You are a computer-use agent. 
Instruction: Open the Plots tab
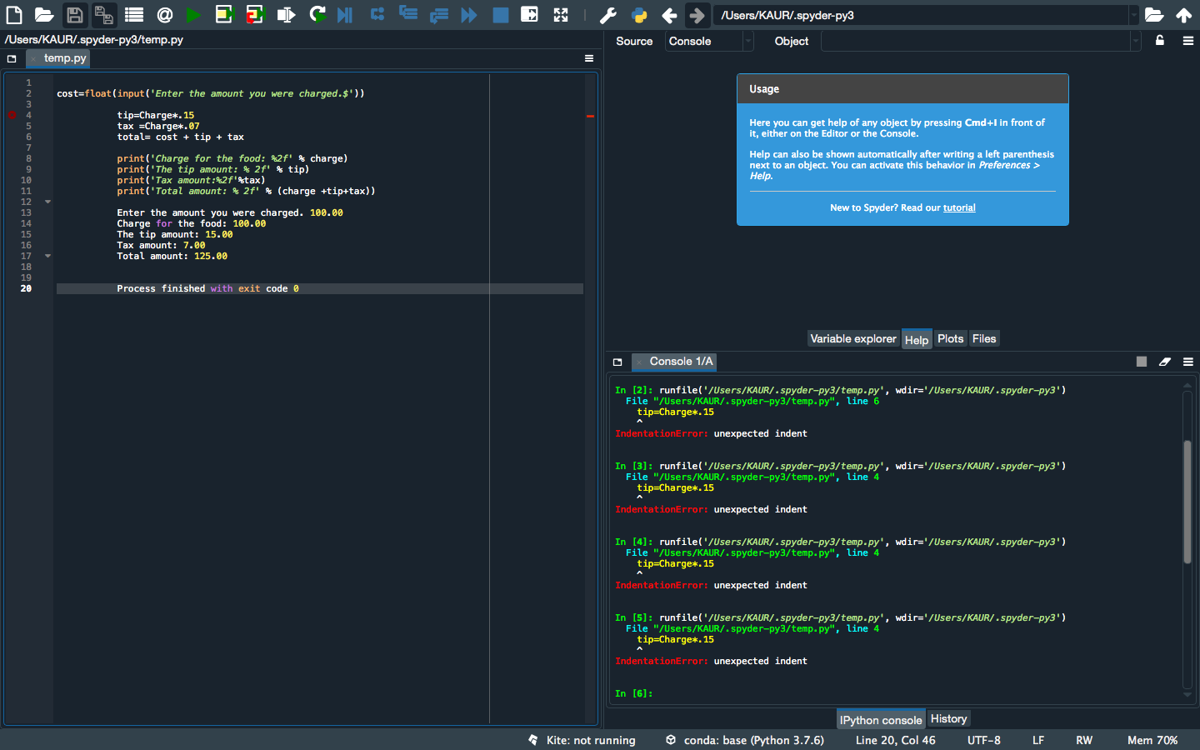950,338
